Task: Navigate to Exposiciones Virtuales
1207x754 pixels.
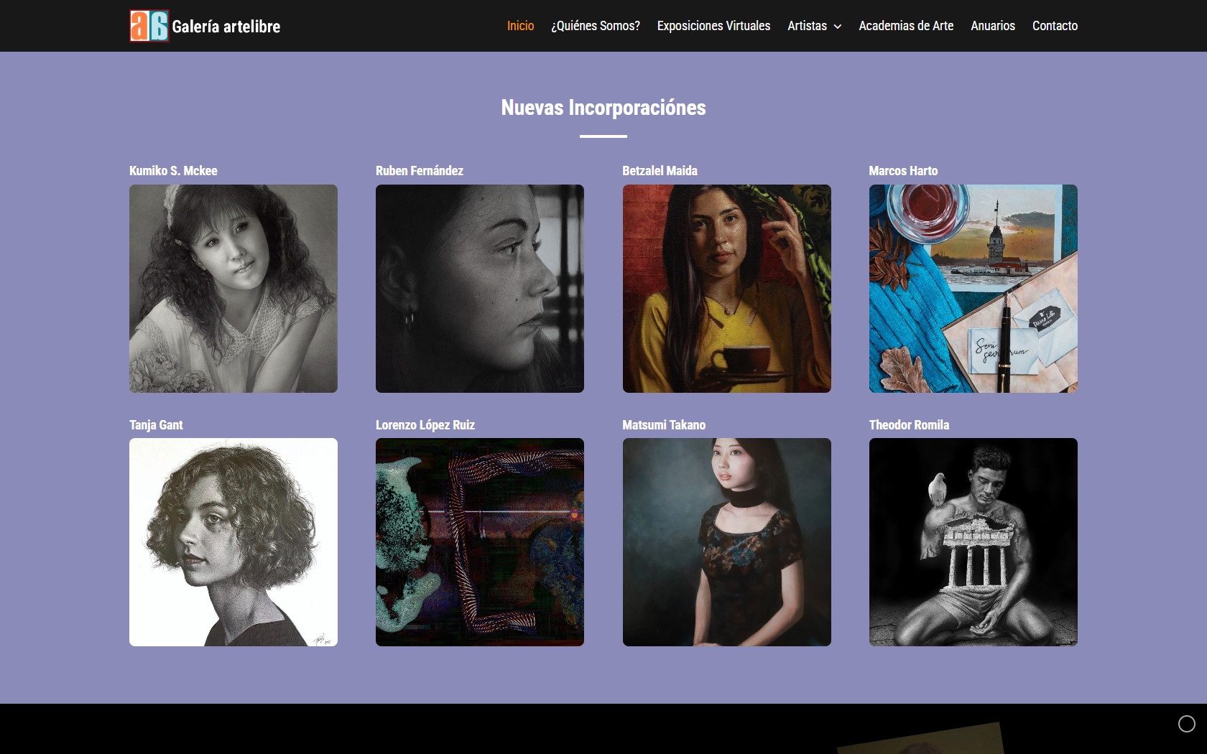Action: (713, 26)
